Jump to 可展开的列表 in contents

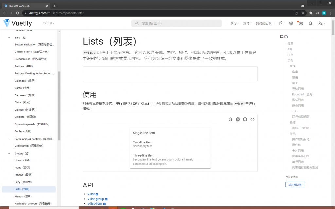[301, 128]
